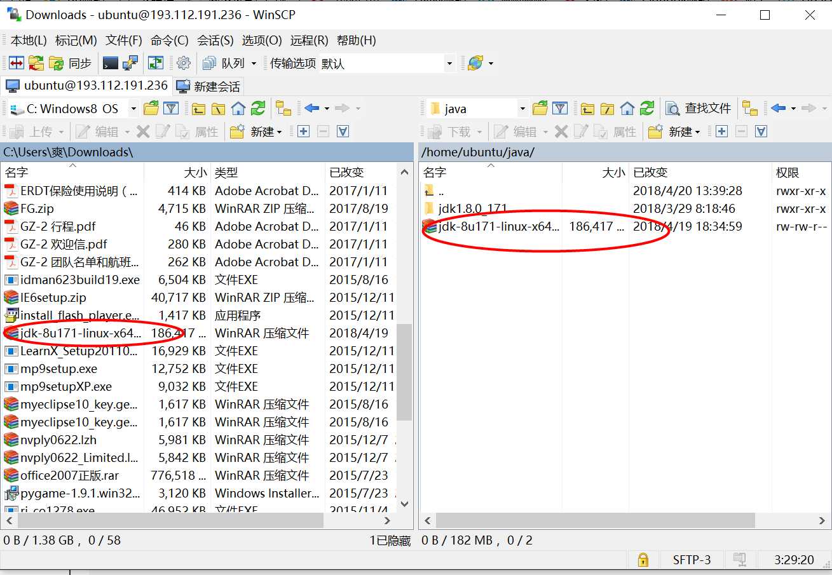Click remote panel invert selection icon
Screen dimensions: 832x575
click(x=761, y=132)
